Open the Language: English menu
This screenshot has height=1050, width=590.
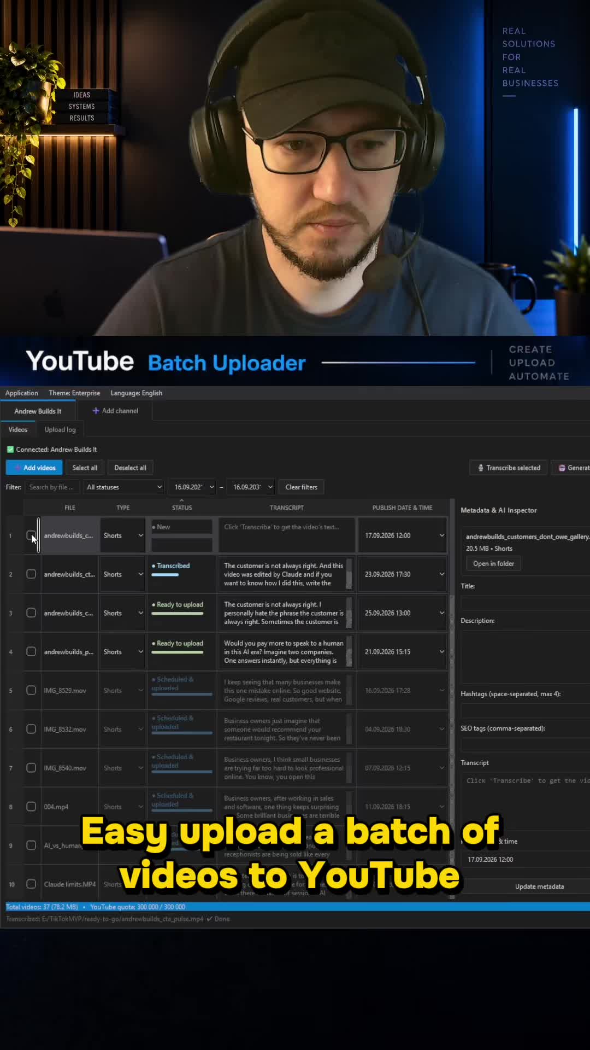[x=136, y=393]
